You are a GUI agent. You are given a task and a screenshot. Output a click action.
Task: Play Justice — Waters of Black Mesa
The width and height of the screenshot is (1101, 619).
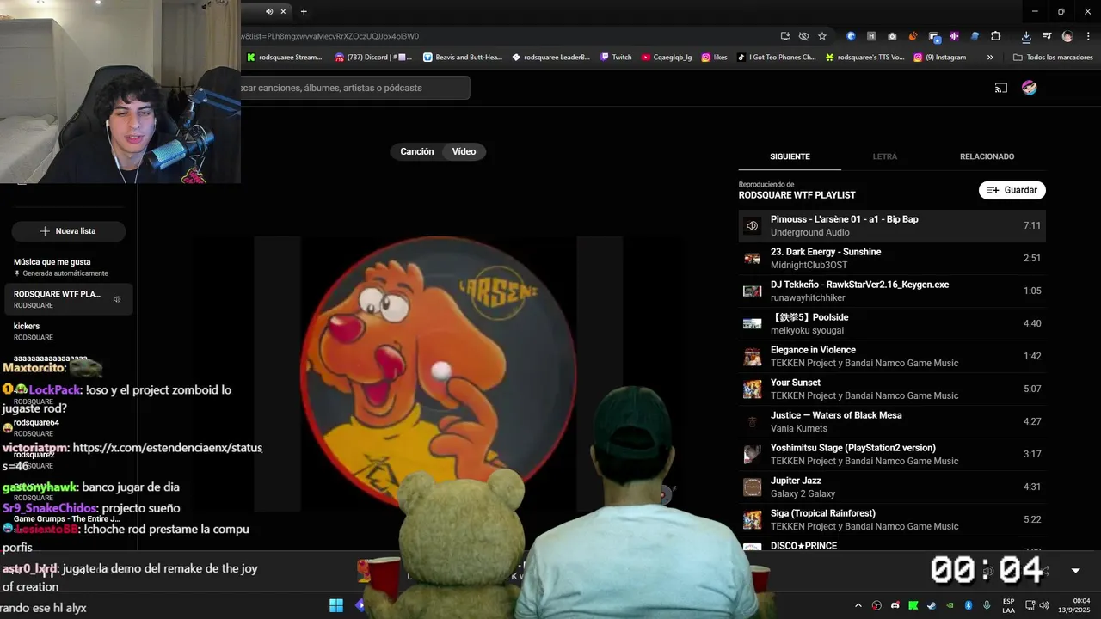point(892,421)
